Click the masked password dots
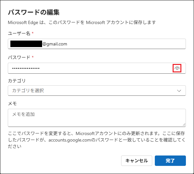This screenshot has width=194, height=174. click(x=26, y=68)
